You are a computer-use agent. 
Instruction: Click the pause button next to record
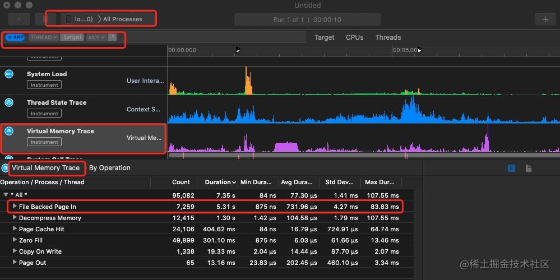click(x=45, y=19)
